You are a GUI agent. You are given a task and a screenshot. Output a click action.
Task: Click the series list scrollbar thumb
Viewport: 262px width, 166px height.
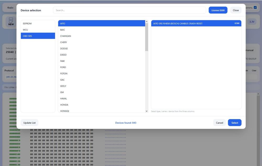pos(146,37)
